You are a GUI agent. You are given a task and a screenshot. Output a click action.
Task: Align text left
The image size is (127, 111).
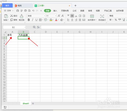coord(68,20)
